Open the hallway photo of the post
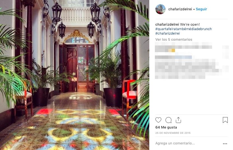The height and width of the screenshot is (150, 233). pyautogui.click(x=74, y=75)
